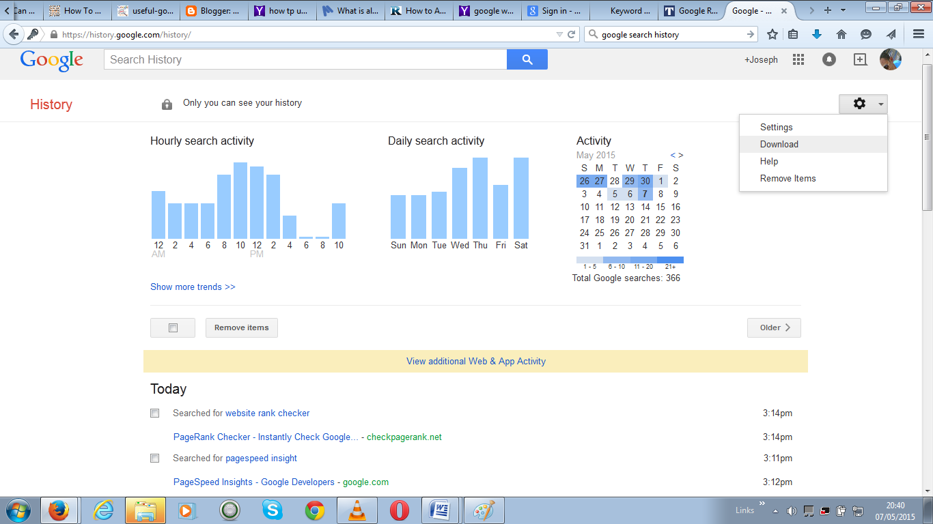The width and height of the screenshot is (933, 524).
Task: Open Paint from the taskbar
Action: [x=484, y=510]
